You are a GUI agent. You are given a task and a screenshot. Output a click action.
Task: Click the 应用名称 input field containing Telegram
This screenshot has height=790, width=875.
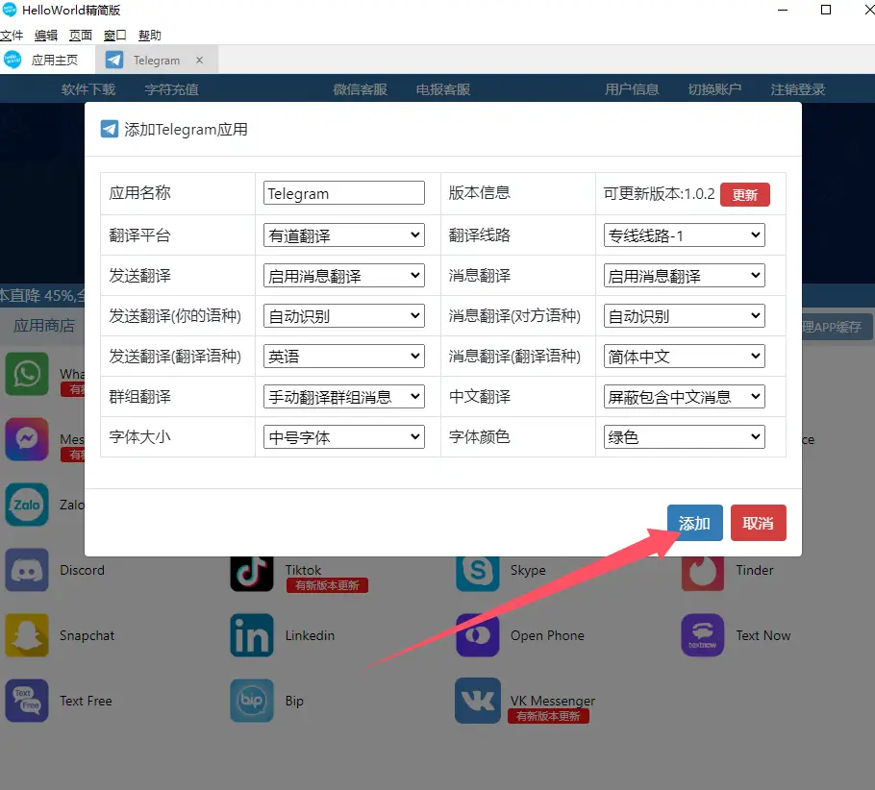point(344,192)
